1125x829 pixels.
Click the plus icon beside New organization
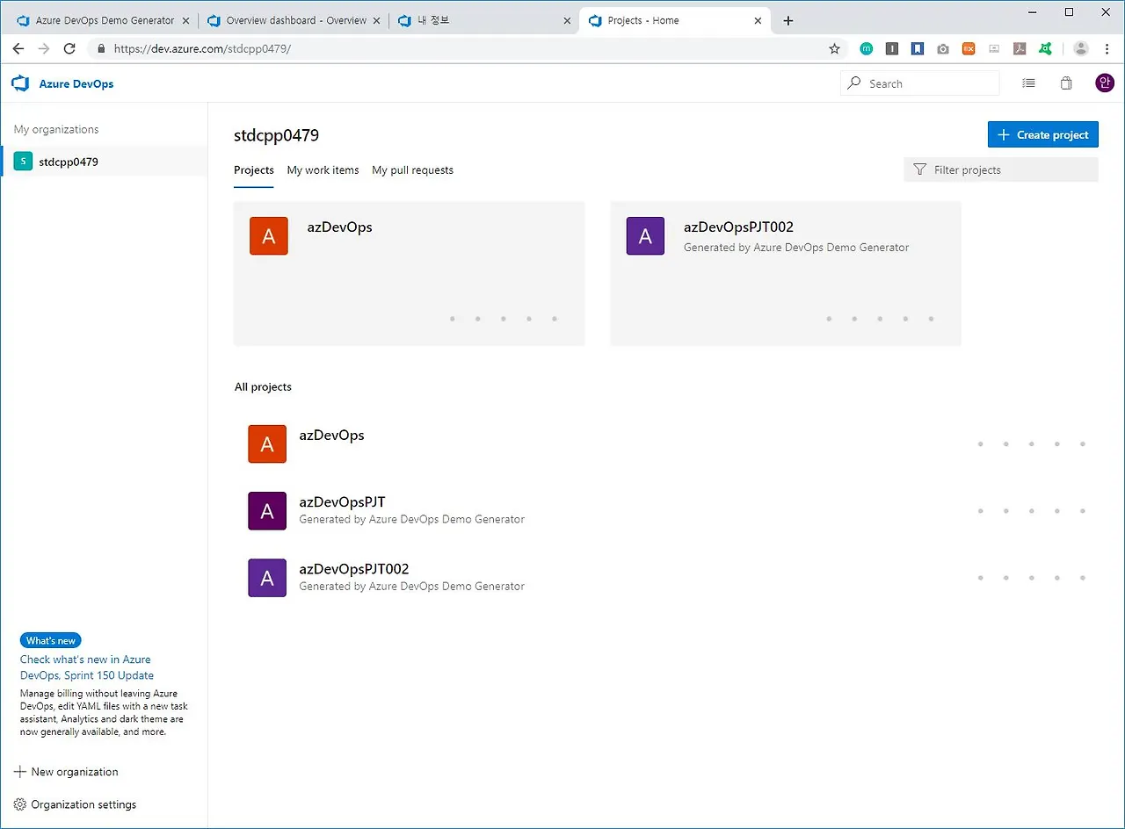tap(20, 772)
